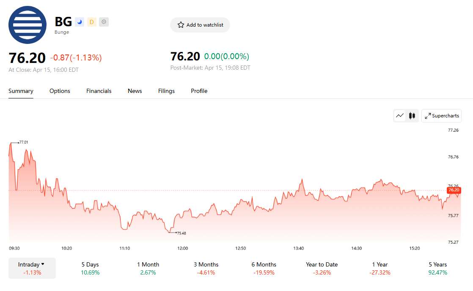Click the yellow D badge beside BG
Screen dimensions: 473x291
coord(92,22)
